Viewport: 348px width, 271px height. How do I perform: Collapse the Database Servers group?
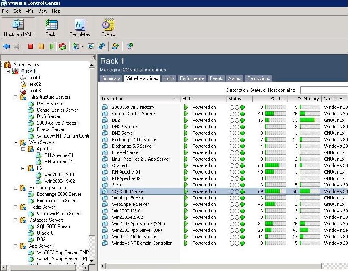tap(15, 220)
